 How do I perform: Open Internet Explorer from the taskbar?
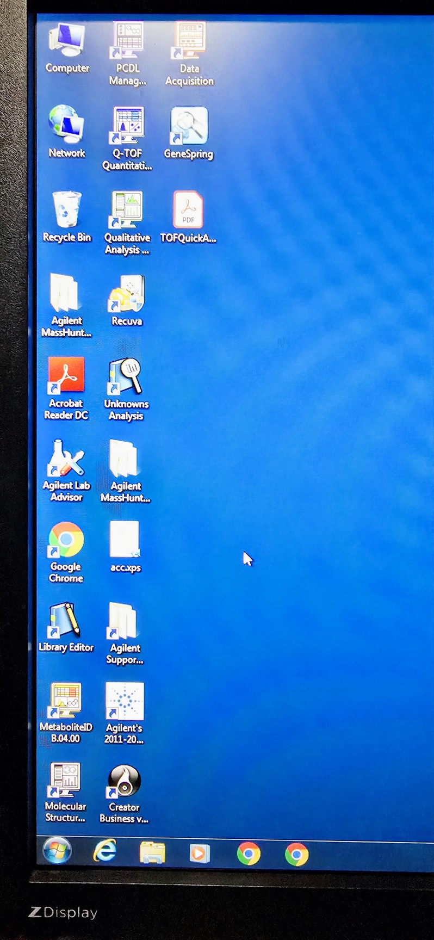(x=105, y=852)
